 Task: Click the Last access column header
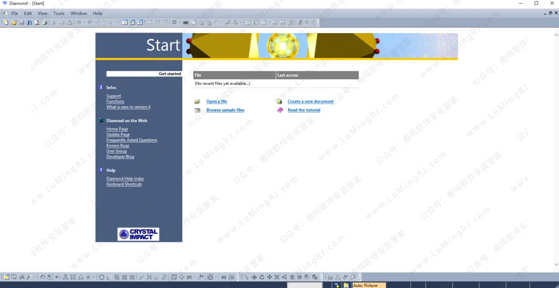tap(288, 75)
